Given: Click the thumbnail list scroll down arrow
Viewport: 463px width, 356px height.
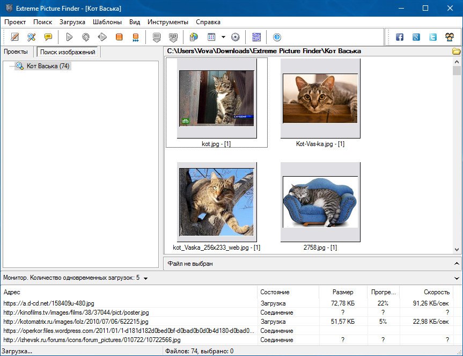Looking at the screenshot, I should point(457,250).
